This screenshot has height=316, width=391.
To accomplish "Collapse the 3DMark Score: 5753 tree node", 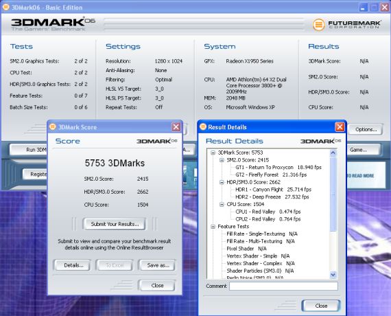I will tap(213, 153).
